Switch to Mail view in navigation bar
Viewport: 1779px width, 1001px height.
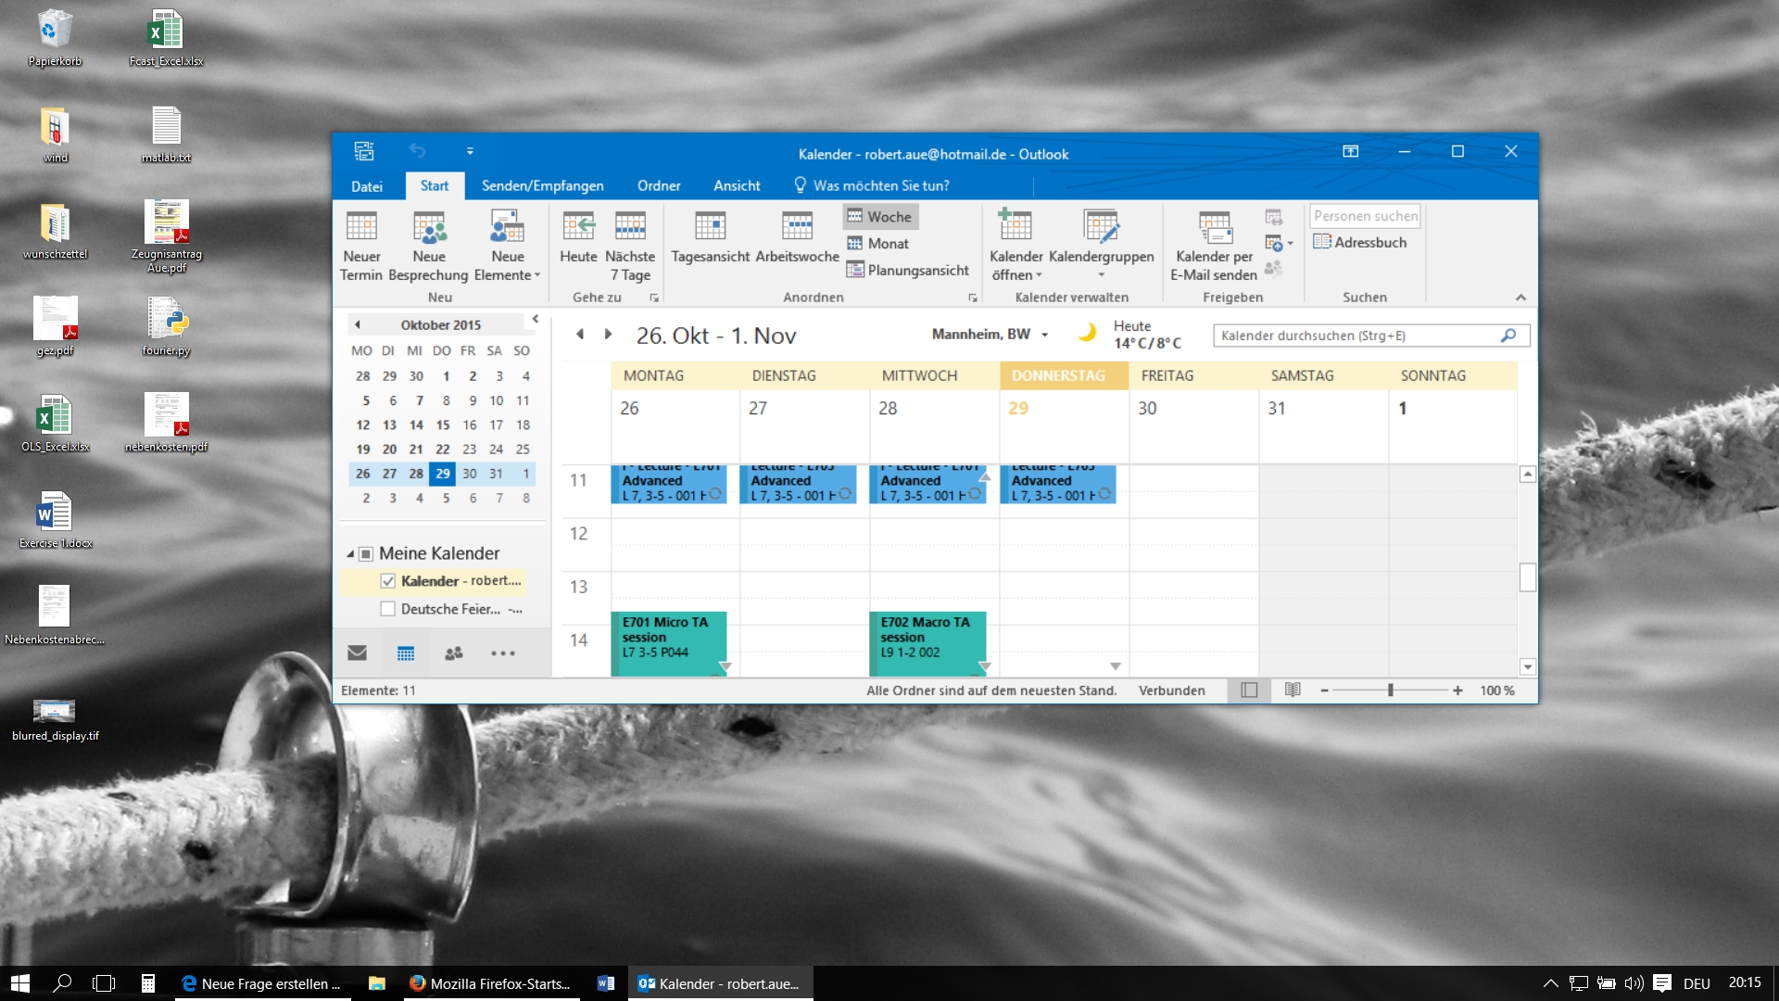tap(358, 653)
